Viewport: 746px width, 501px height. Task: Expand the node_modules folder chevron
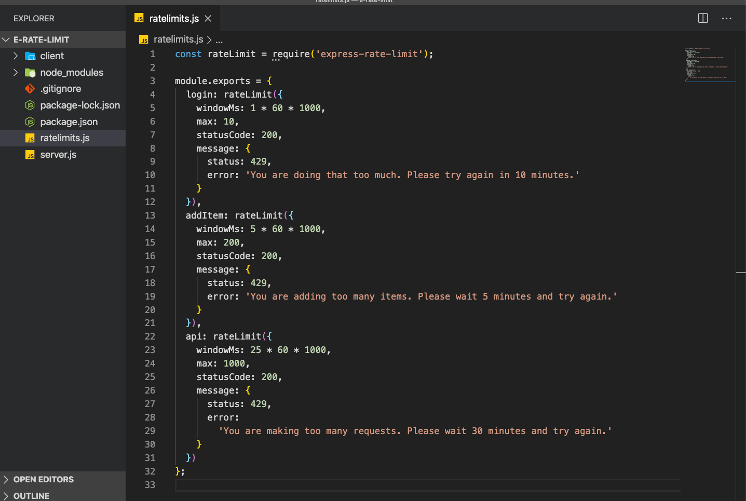16,73
